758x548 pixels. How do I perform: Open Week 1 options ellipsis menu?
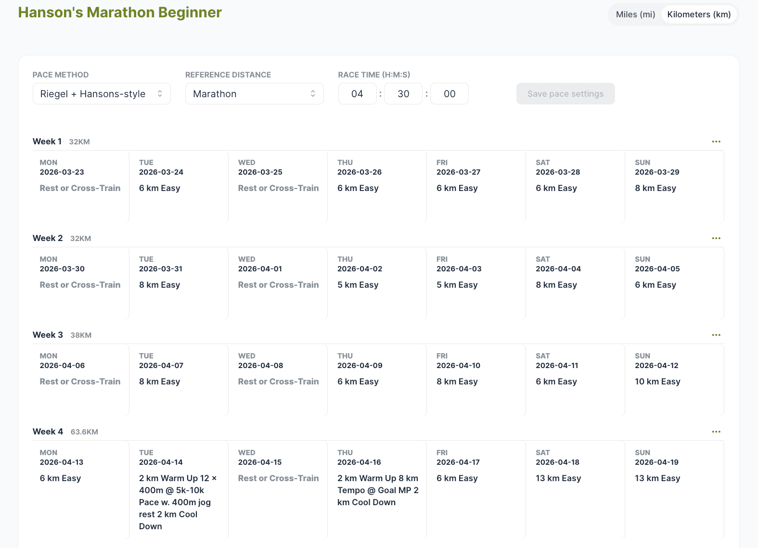(x=716, y=141)
